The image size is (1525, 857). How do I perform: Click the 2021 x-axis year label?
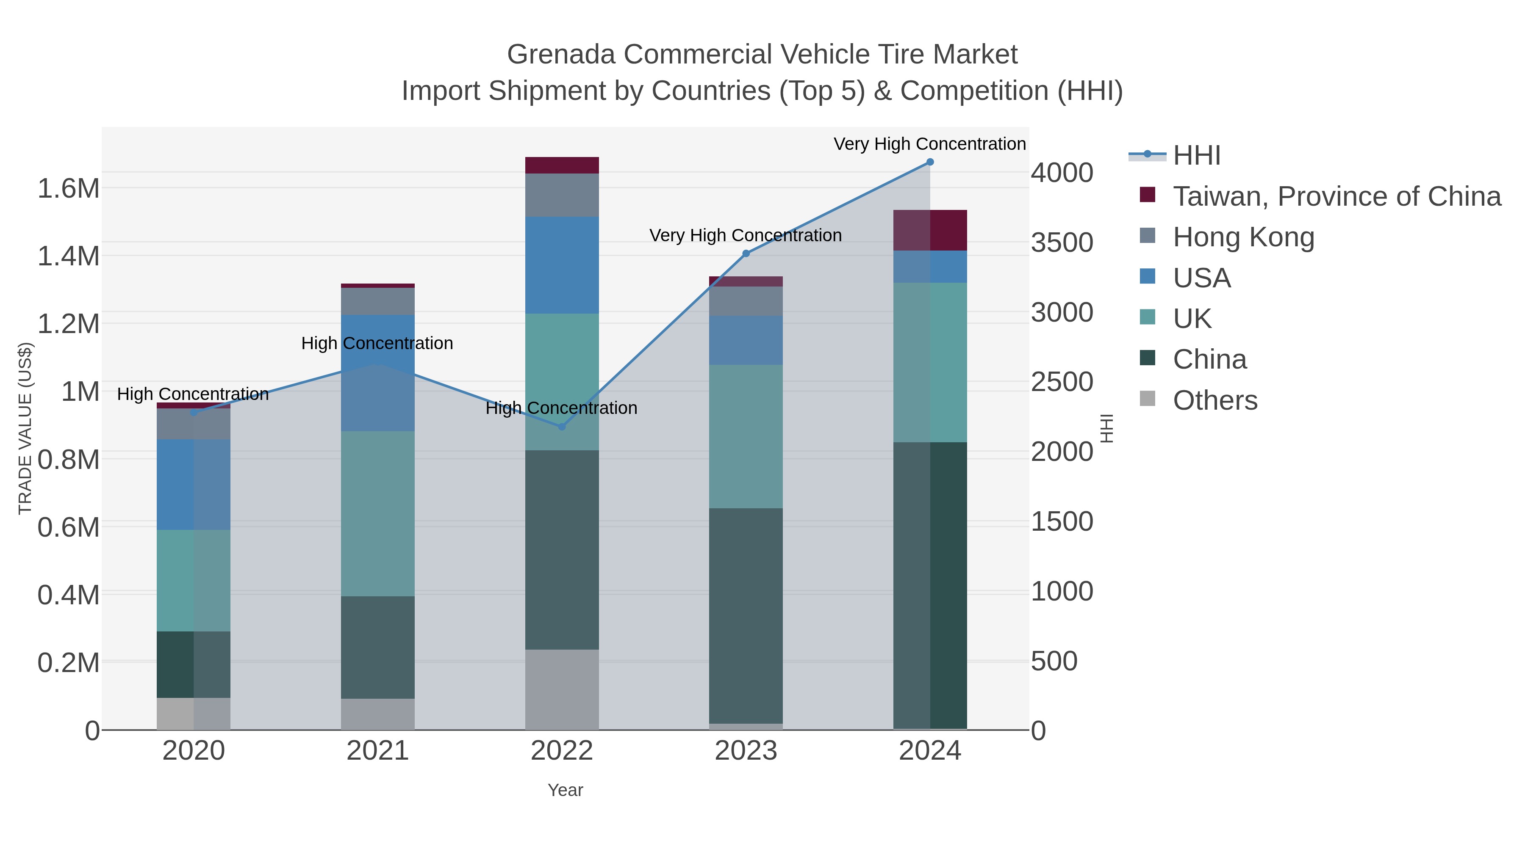coord(378,751)
